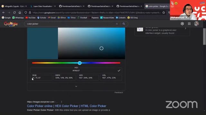Select the color picker Google Search tab

[x=157, y=6]
